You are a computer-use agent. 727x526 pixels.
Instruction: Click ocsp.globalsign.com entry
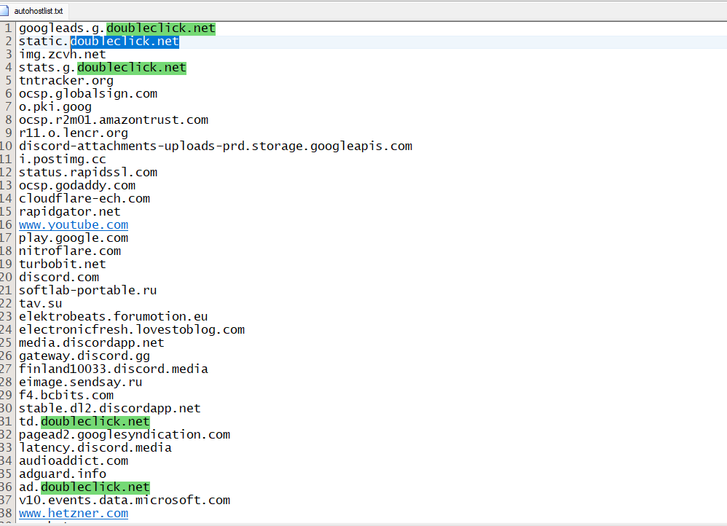tap(88, 94)
